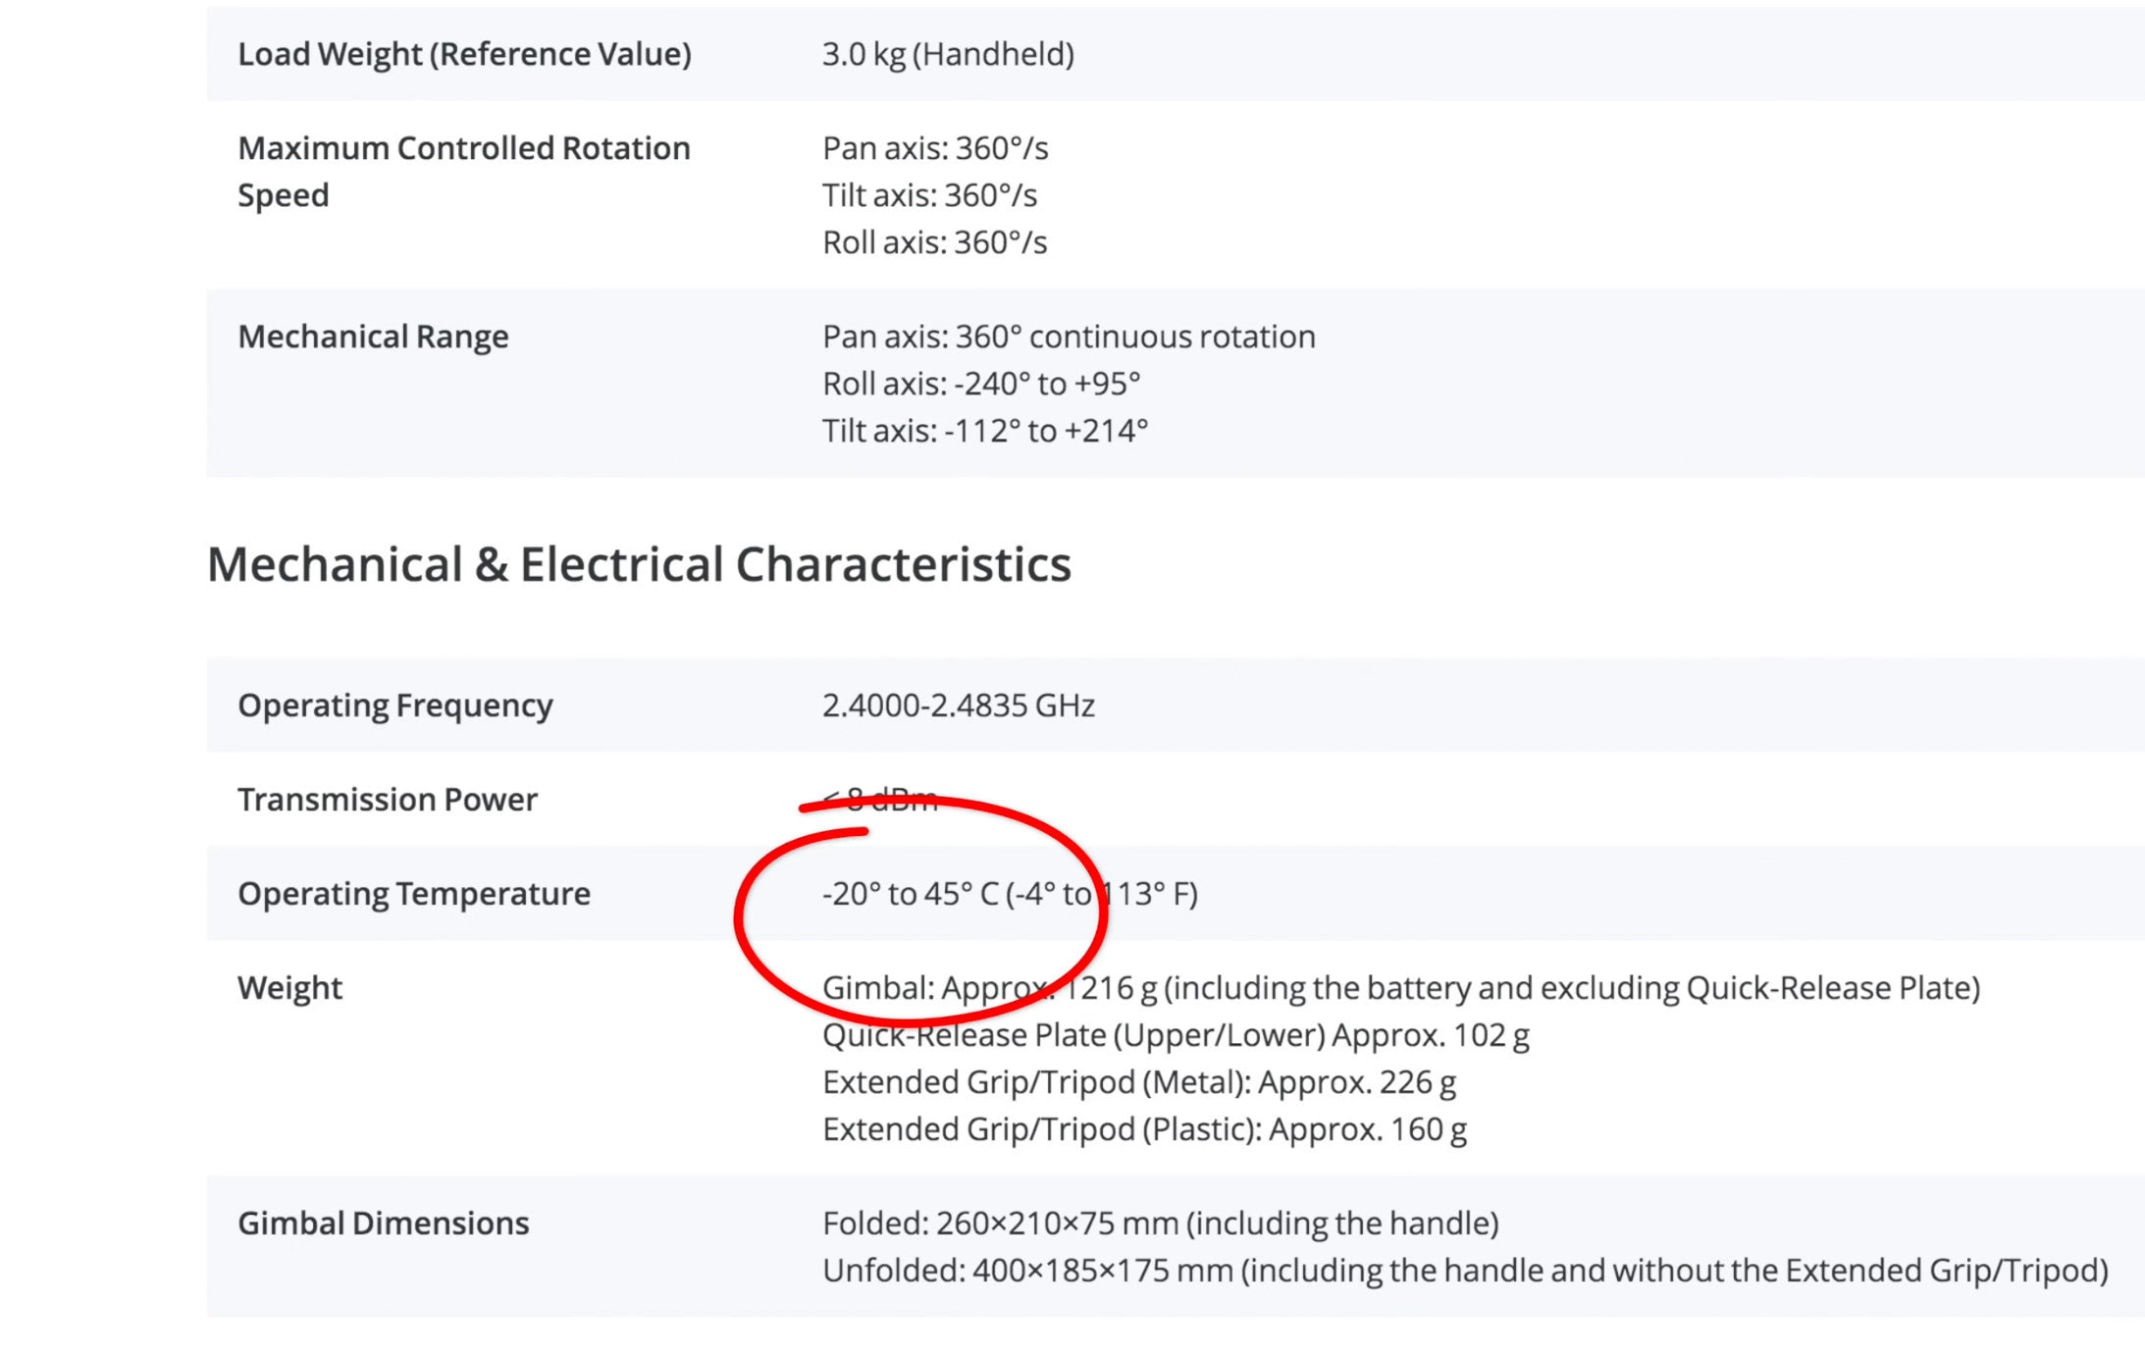2145x1357 pixels.
Task: Click the Maximum Controlled Rotation Speed label
Action: click(464, 172)
